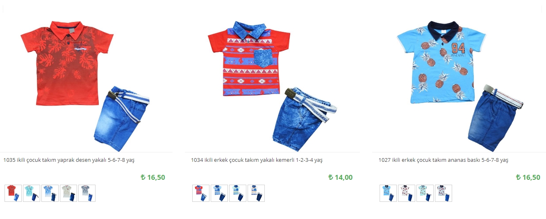Choose blue leaf-print thumbnail for product 1035

coord(50,193)
